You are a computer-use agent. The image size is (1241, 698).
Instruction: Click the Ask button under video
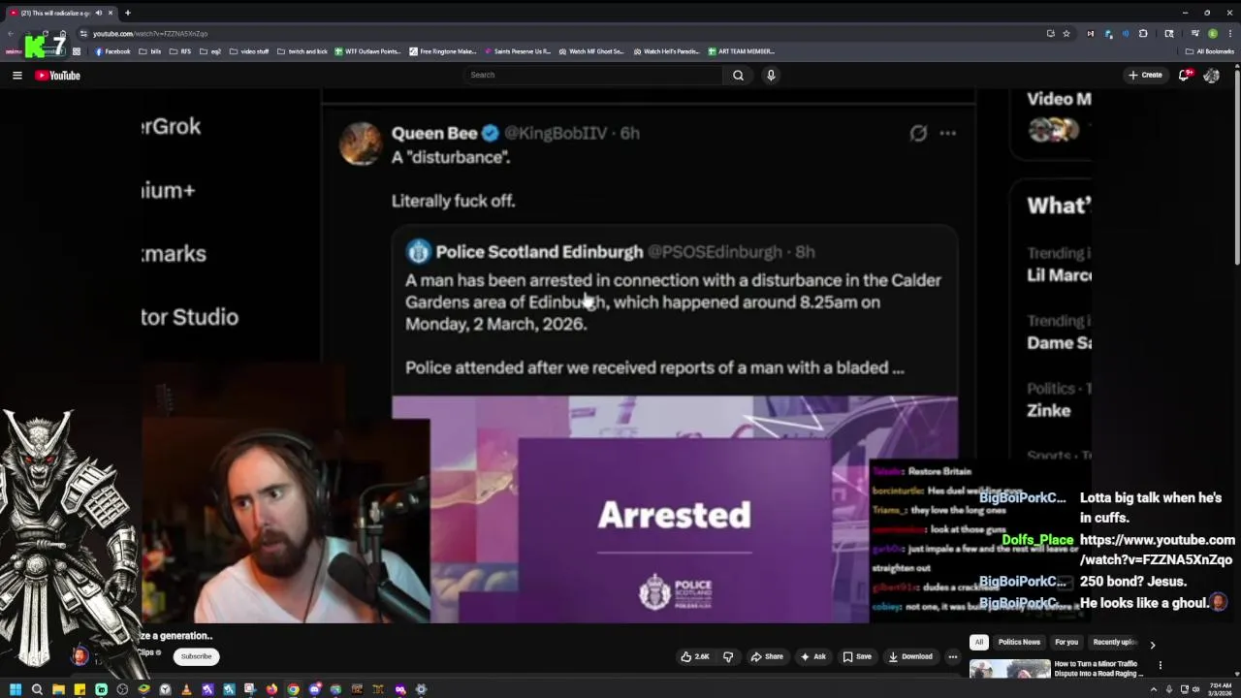pos(812,656)
